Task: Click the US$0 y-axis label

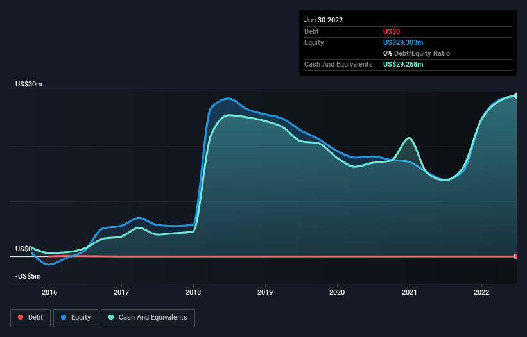Action: click(x=24, y=249)
